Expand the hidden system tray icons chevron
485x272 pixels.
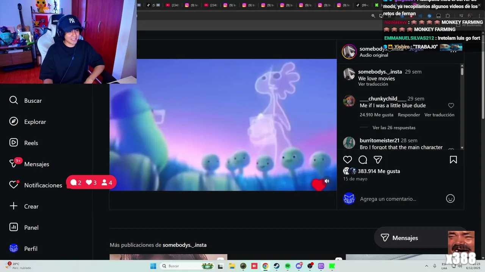(x=426, y=266)
